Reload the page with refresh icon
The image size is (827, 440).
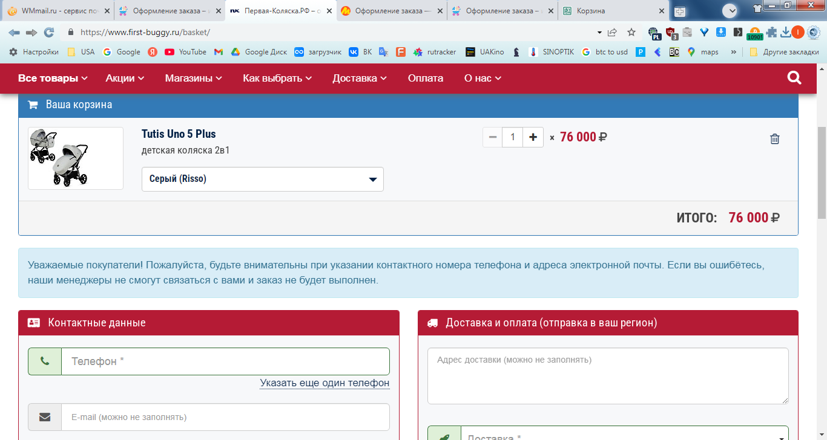click(x=49, y=32)
